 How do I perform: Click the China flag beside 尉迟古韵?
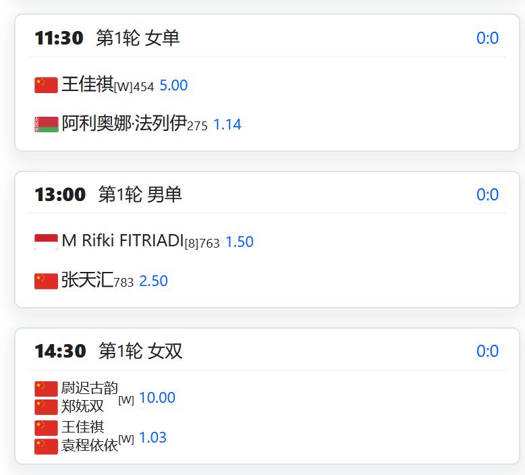[x=46, y=389]
